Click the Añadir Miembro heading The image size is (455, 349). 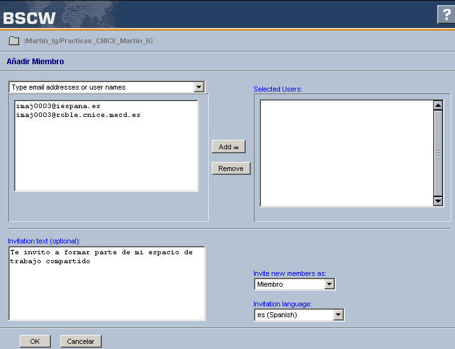pyautogui.click(x=35, y=62)
